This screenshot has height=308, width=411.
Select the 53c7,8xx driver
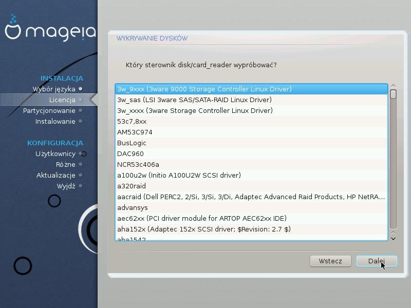coord(251,121)
